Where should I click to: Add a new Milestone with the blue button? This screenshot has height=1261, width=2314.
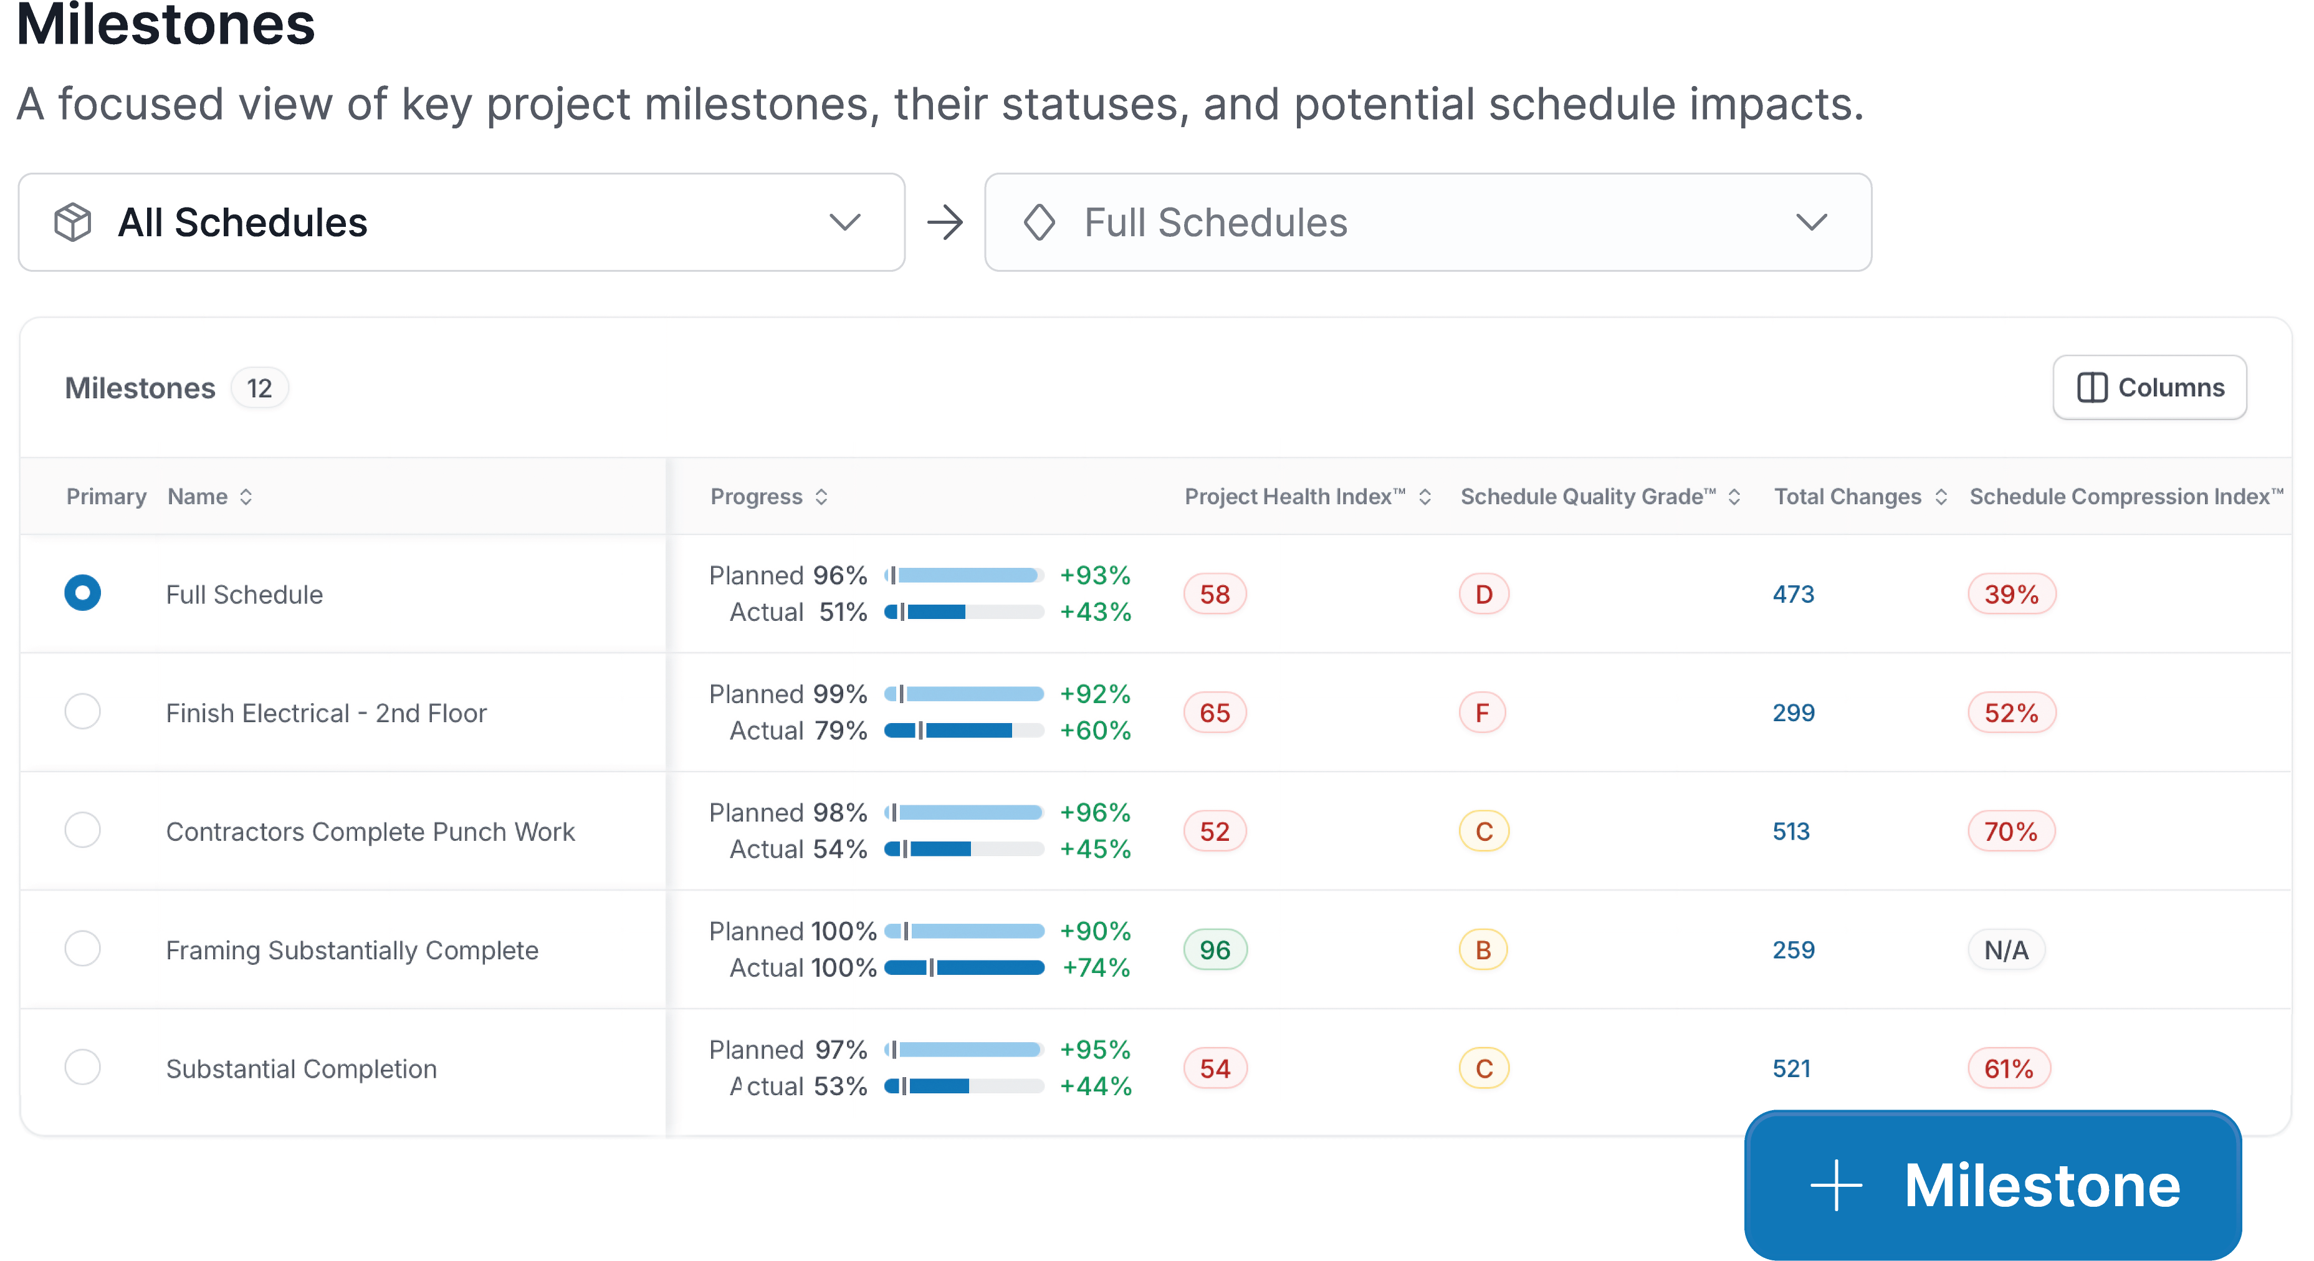[1993, 1185]
